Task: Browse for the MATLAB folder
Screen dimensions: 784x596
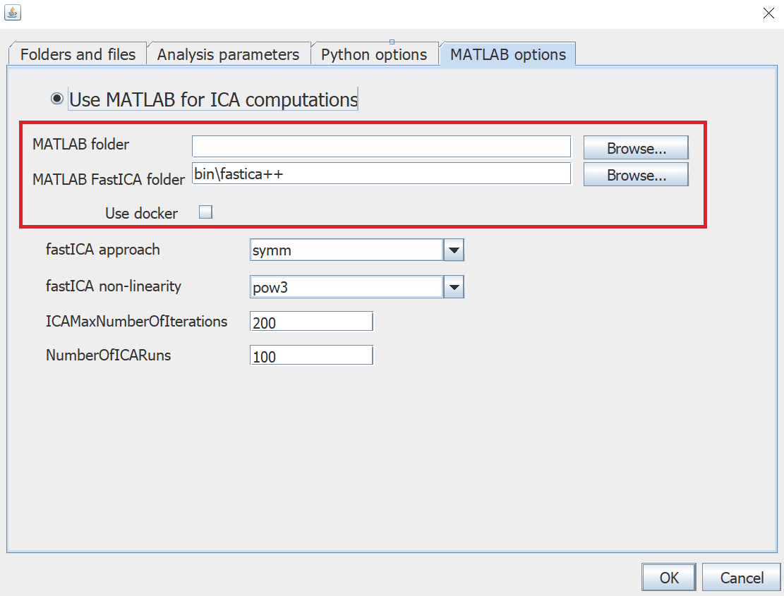Action: click(x=635, y=147)
